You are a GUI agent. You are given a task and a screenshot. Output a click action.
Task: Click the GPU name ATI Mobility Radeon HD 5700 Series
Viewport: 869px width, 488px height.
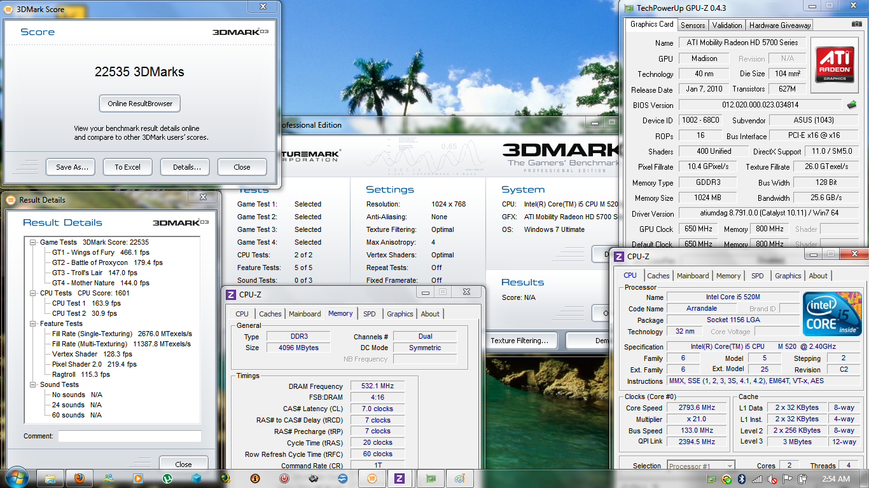click(742, 43)
